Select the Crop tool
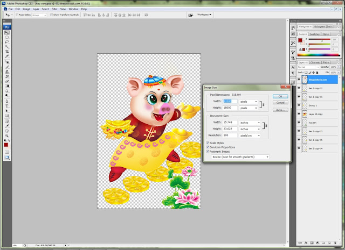Image resolution: width=345 pixels, height=250 pixels. pyautogui.click(x=7, y=52)
